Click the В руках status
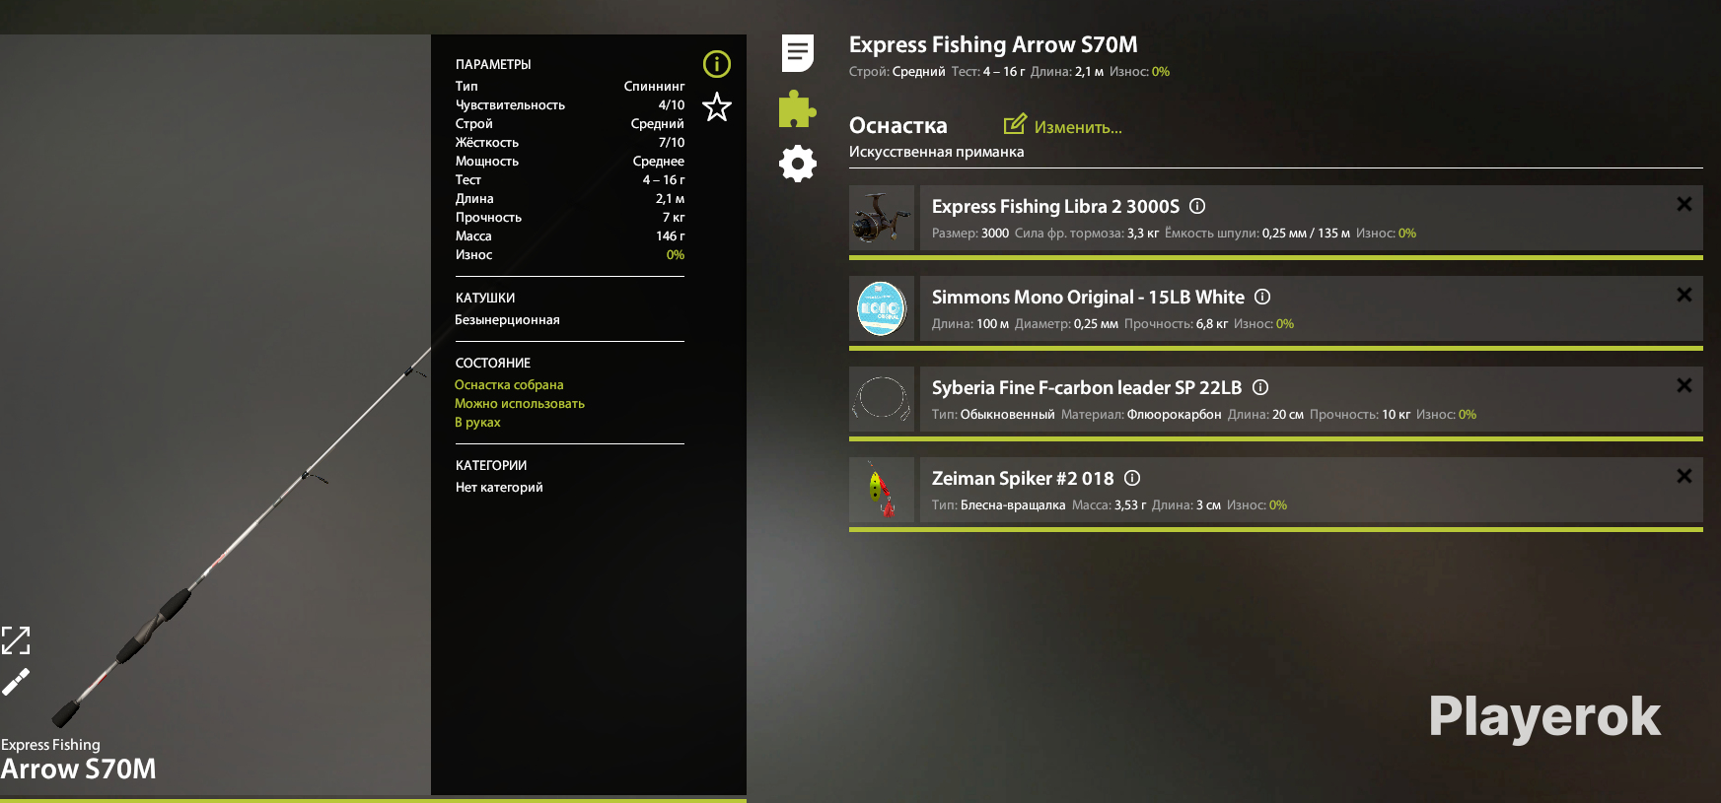This screenshot has width=1721, height=803. point(477,423)
